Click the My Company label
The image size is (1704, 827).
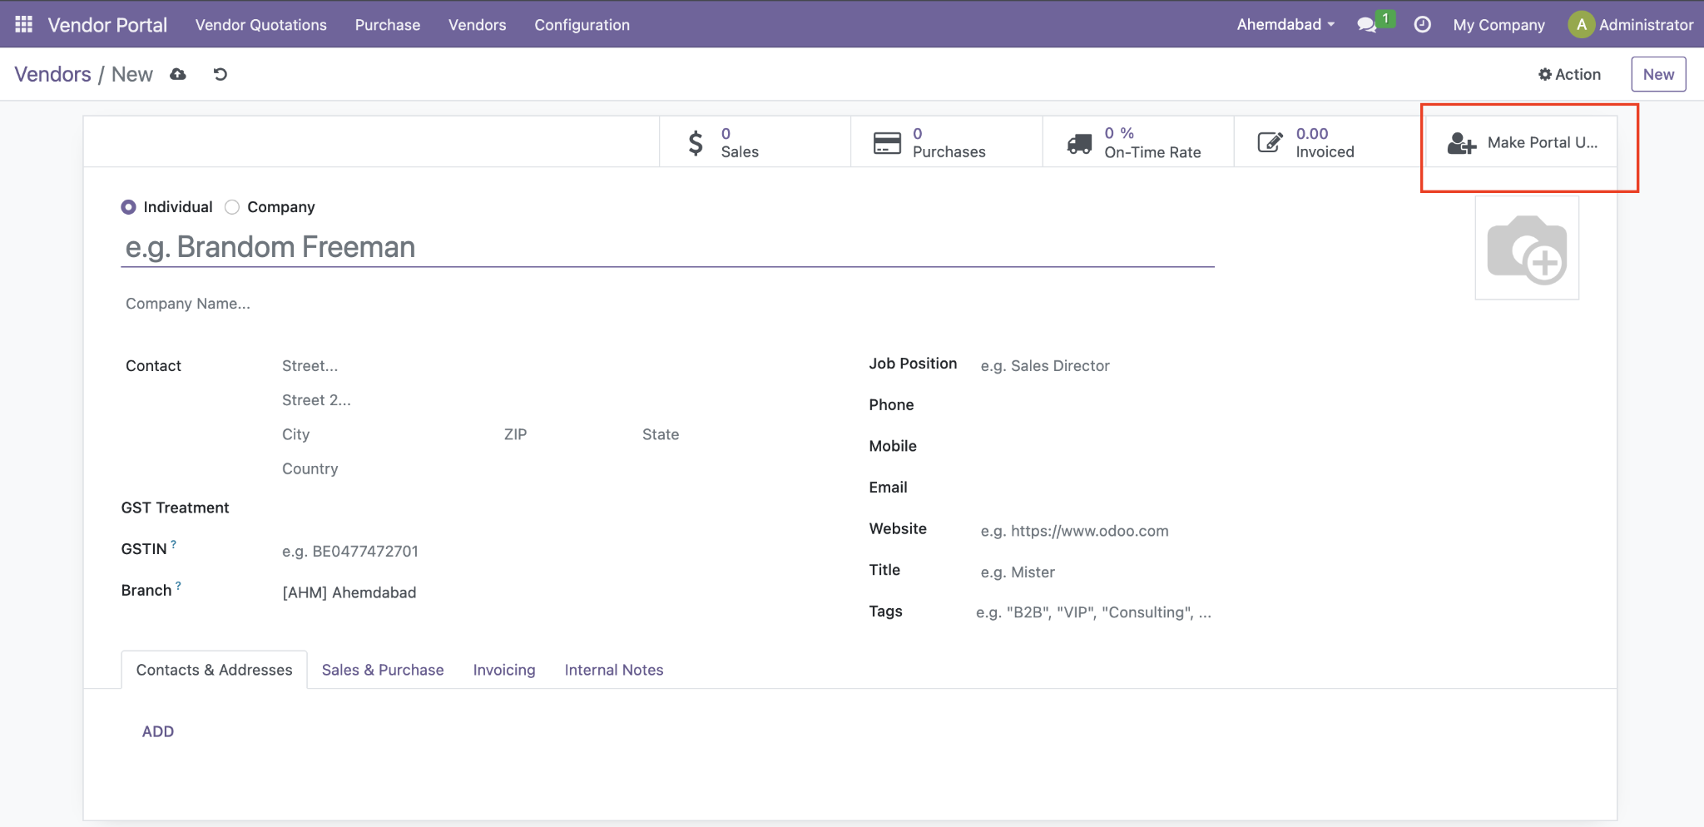click(x=1499, y=25)
